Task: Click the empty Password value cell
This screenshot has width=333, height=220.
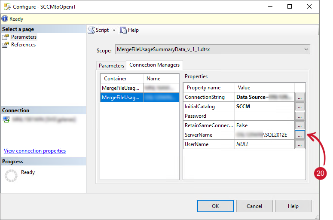Action: 264,116
